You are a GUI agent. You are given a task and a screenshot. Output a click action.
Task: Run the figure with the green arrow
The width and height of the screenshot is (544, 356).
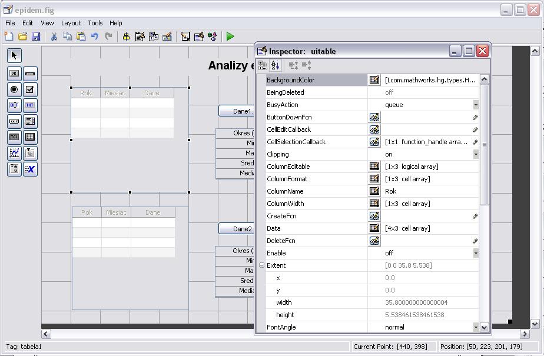(x=230, y=36)
